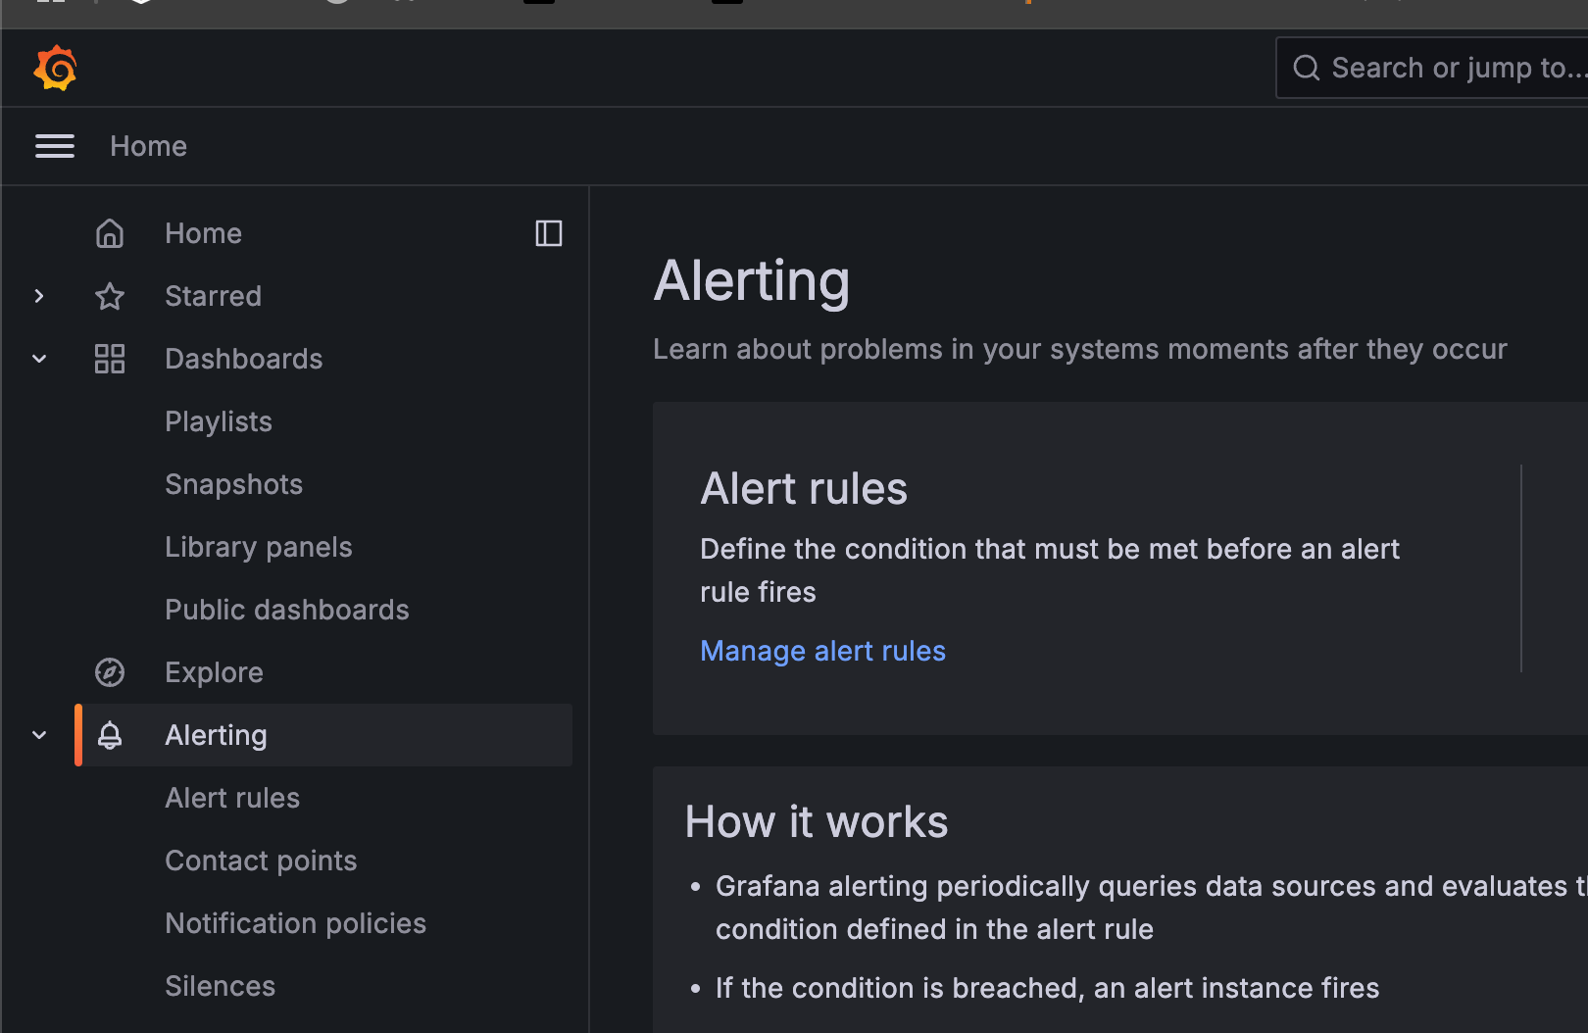Viewport: 1588px width, 1033px height.
Task: Open Notification policies
Action: click(x=295, y=923)
